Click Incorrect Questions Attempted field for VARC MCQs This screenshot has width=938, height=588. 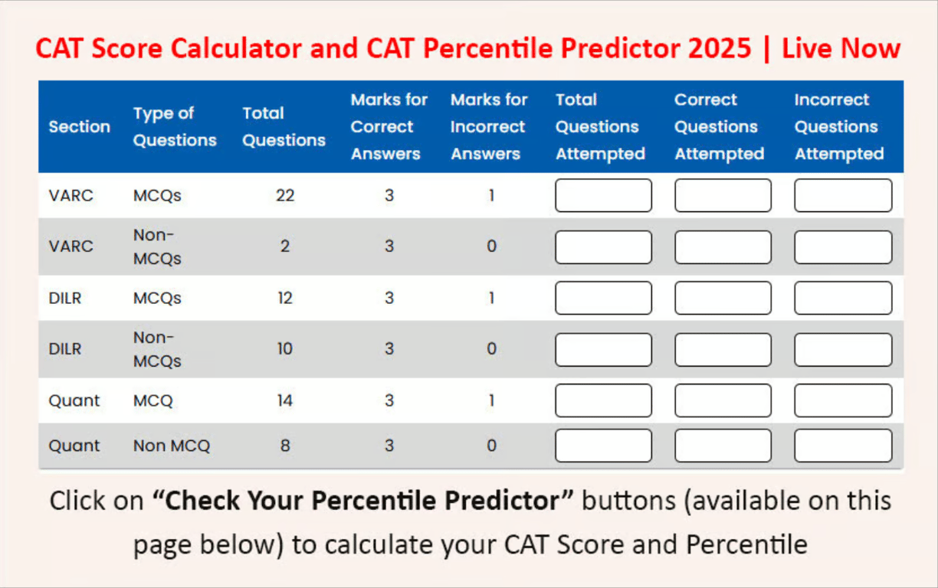(x=843, y=195)
